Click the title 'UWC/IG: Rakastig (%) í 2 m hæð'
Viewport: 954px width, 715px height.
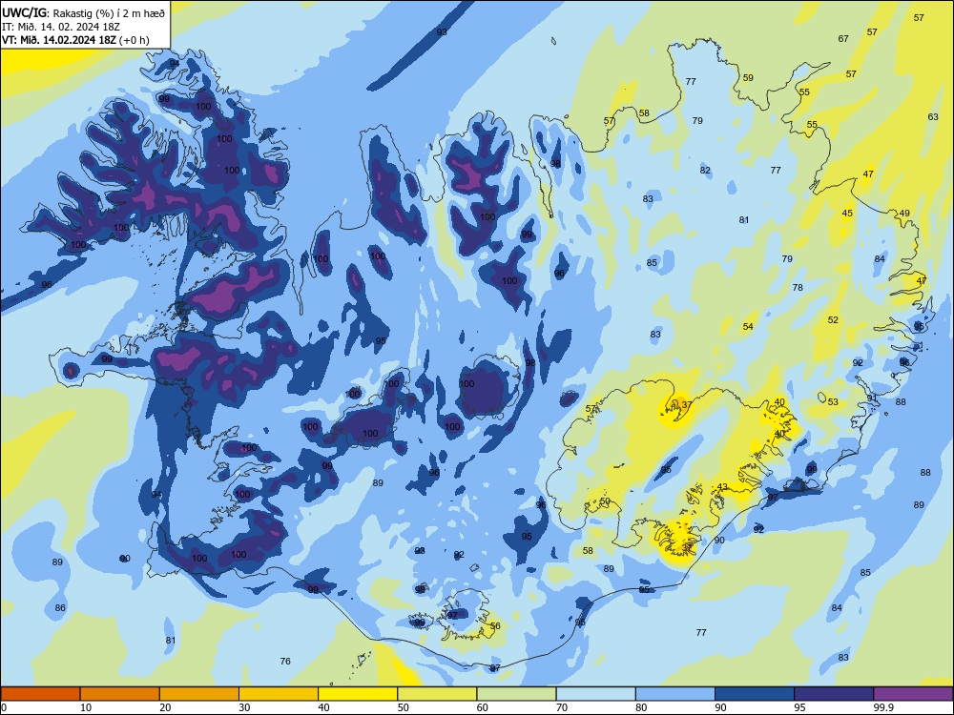click(83, 11)
